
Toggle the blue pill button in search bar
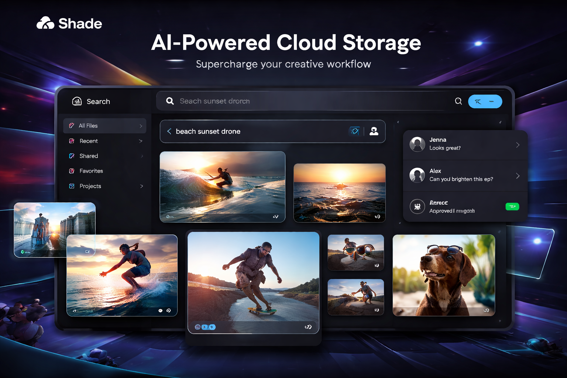pos(485,102)
